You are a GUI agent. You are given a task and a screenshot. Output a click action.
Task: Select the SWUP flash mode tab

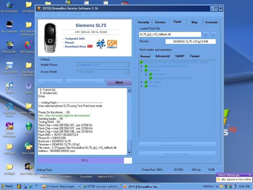[180, 56]
